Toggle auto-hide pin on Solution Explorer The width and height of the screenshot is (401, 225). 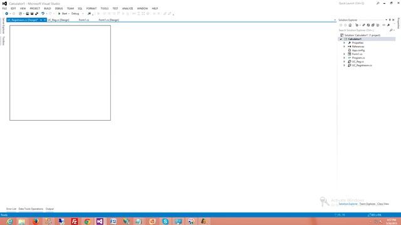[390, 20]
